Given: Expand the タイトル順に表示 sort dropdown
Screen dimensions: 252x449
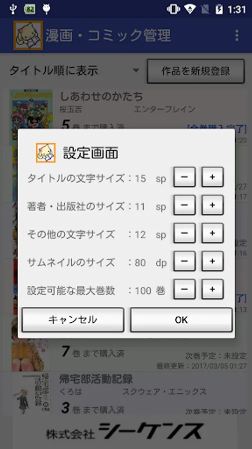Looking at the screenshot, I should pyautogui.click(x=75, y=71).
